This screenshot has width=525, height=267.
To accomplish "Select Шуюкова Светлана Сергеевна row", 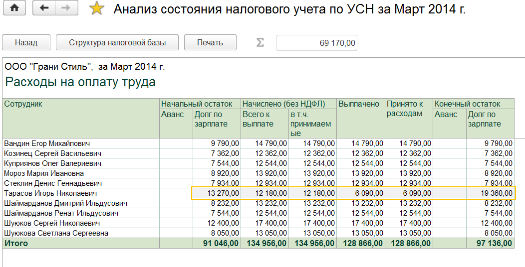I will point(56,233).
